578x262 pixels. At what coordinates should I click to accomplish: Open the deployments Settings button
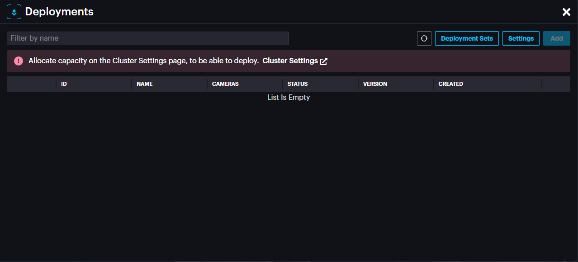[521, 38]
